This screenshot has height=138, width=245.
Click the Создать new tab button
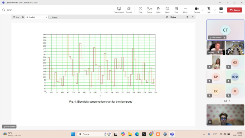coord(53,17)
